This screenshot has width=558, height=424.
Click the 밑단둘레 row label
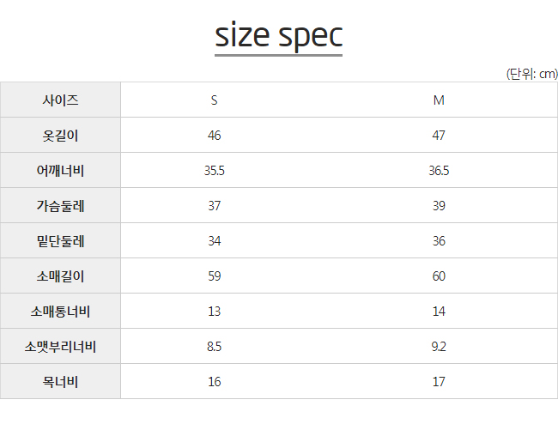(60, 241)
